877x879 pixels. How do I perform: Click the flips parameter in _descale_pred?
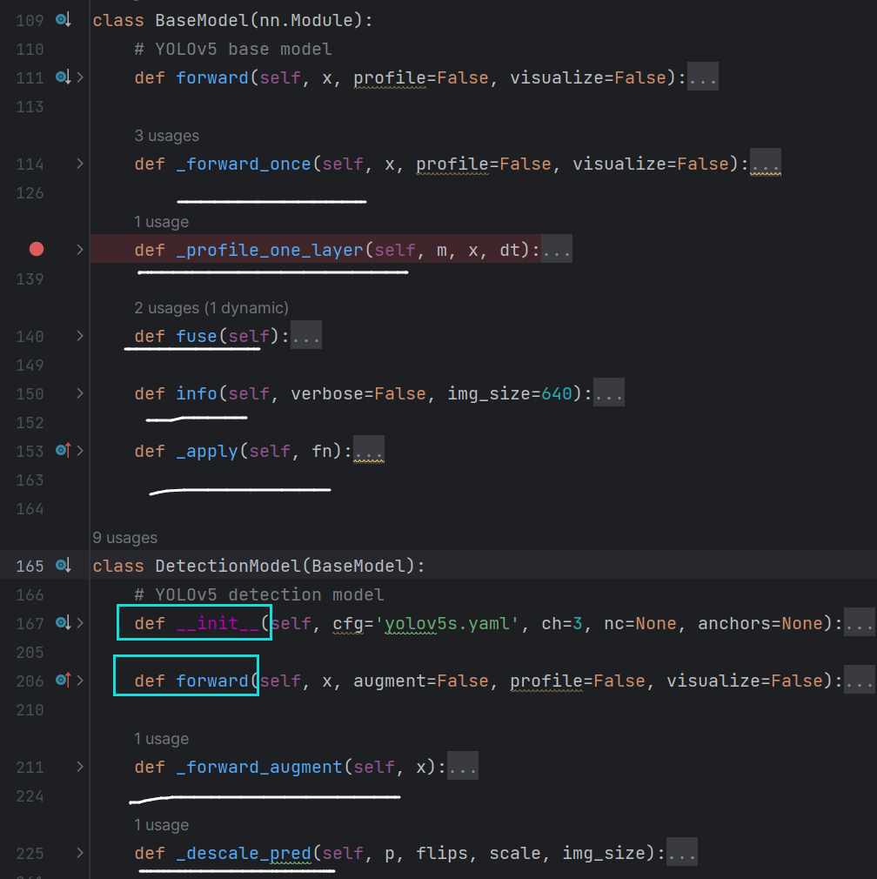click(442, 853)
